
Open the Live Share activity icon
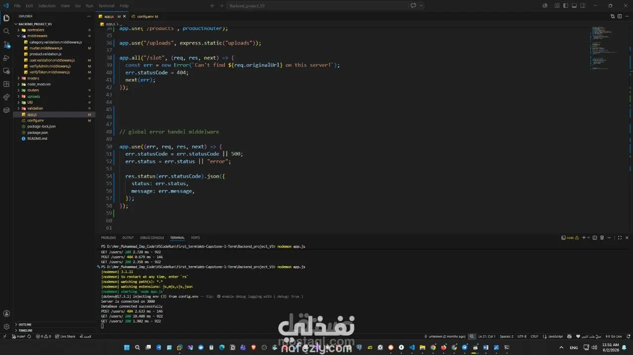click(6, 97)
